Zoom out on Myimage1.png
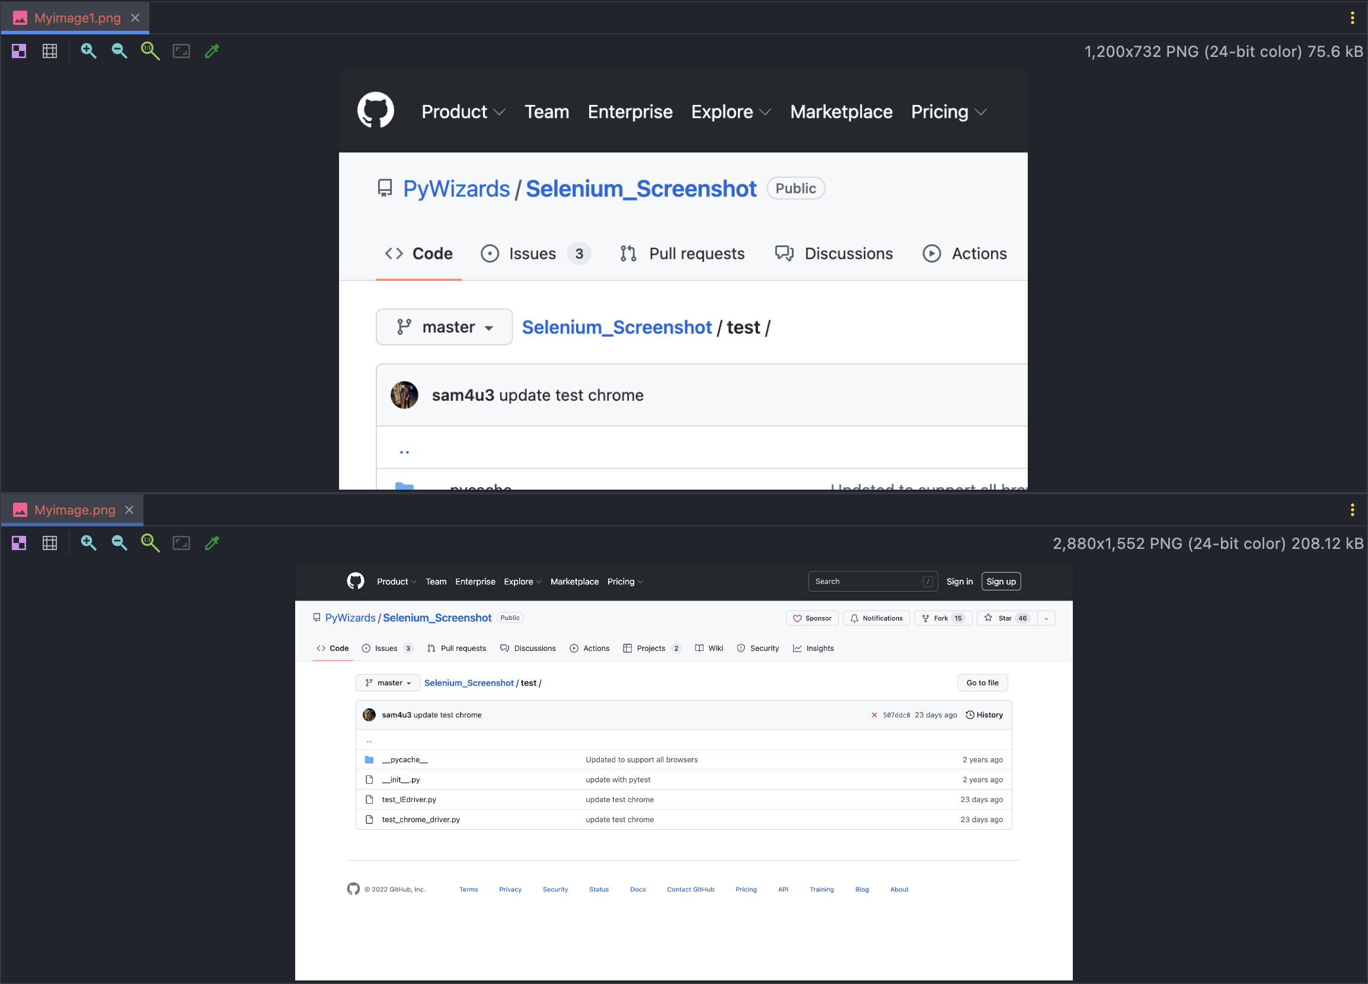 tap(119, 52)
